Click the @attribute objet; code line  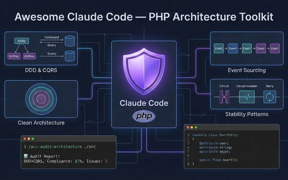215,152
